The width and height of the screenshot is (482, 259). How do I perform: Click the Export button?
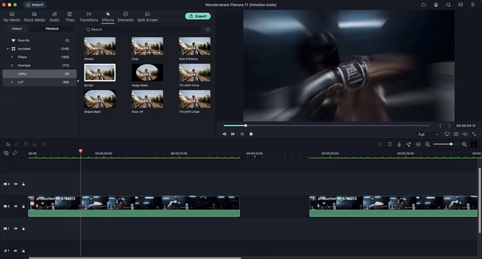[198, 16]
